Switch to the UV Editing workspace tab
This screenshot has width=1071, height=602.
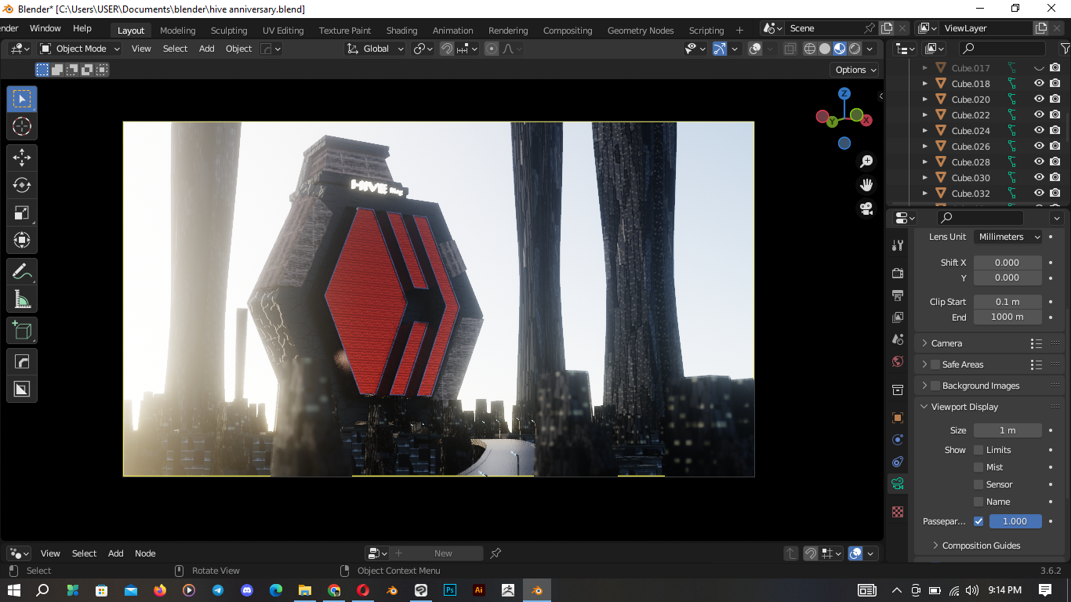point(283,31)
